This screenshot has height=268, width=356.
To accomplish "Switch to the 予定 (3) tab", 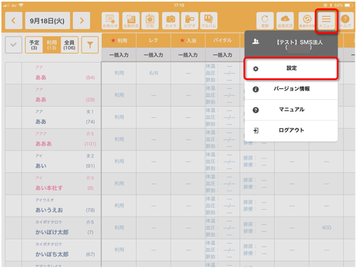I will [34, 45].
